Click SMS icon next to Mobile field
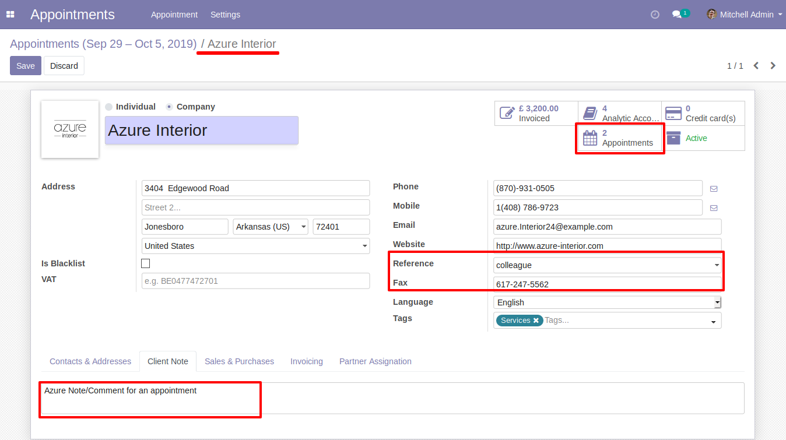The image size is (786, 440). tap(714, 208)
